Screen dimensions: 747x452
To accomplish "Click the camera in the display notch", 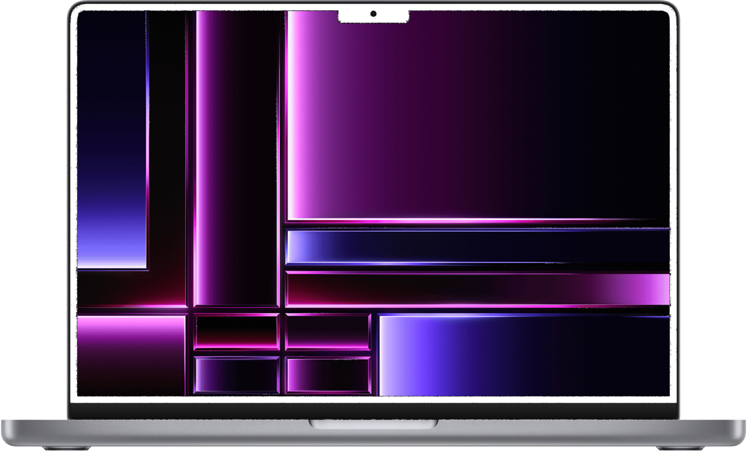I will point(373,14).
